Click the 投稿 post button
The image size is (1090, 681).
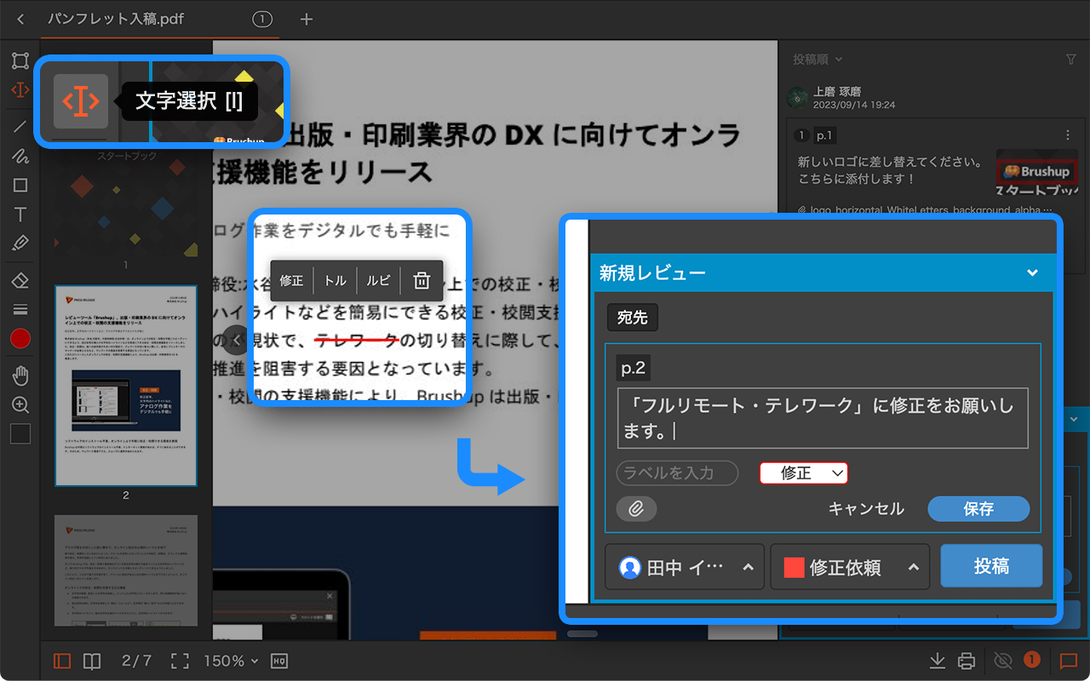coord(991,566)
